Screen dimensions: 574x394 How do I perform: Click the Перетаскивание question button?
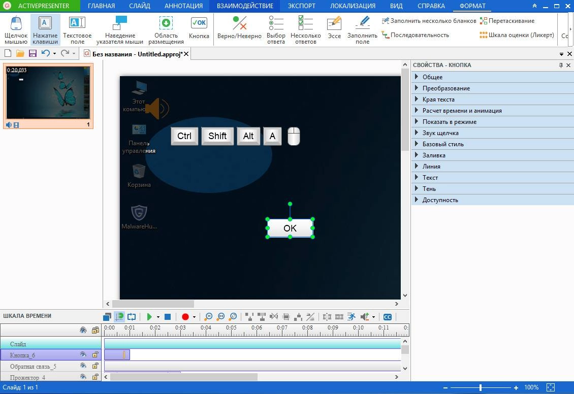[x=507, y=21]
